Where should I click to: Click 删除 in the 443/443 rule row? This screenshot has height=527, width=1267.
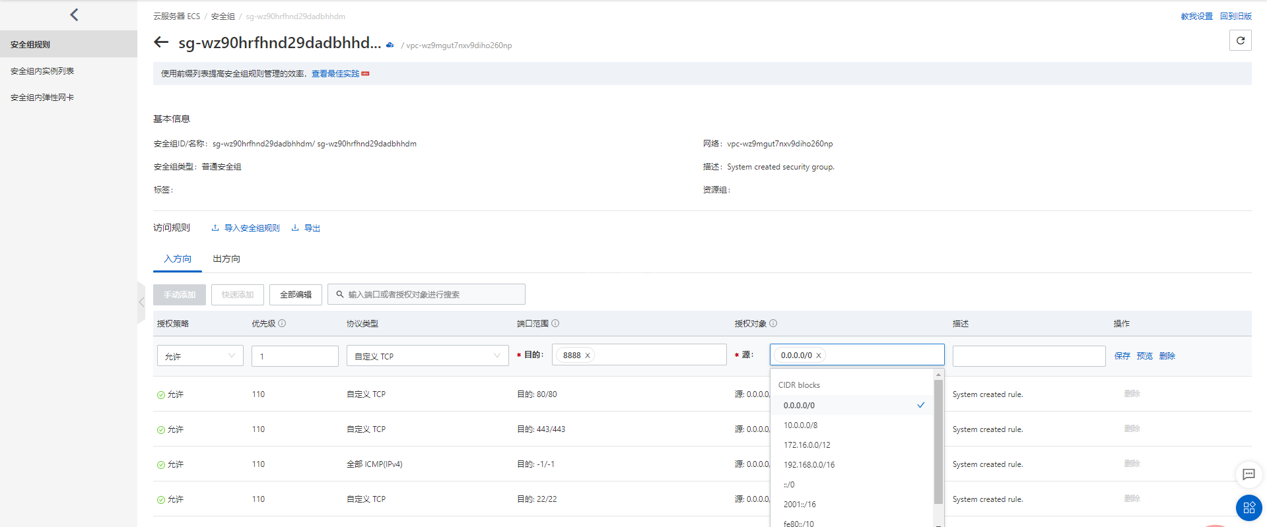click(x=1132, y=428)
